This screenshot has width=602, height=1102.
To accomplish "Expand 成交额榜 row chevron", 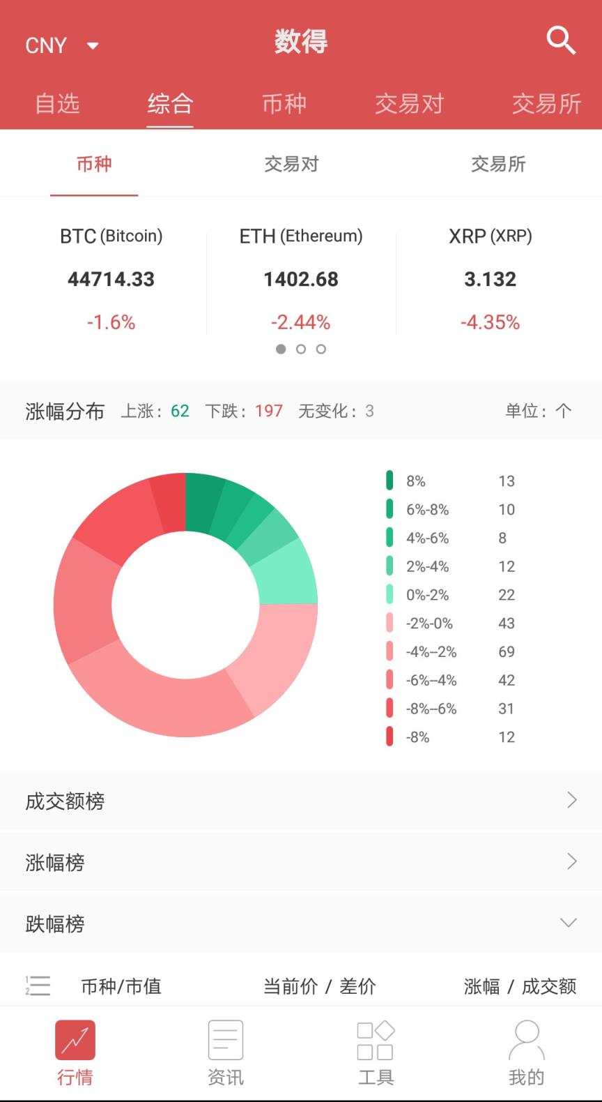I will 571,800.
